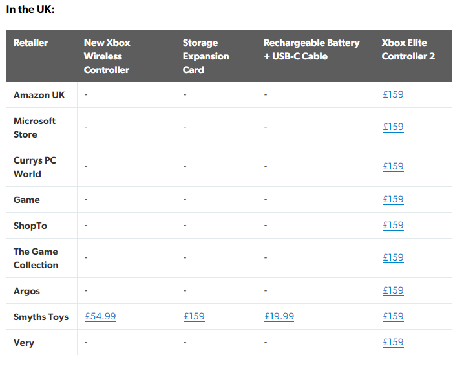Click Smyths Toys £54.99 controller link

(100, 317)
